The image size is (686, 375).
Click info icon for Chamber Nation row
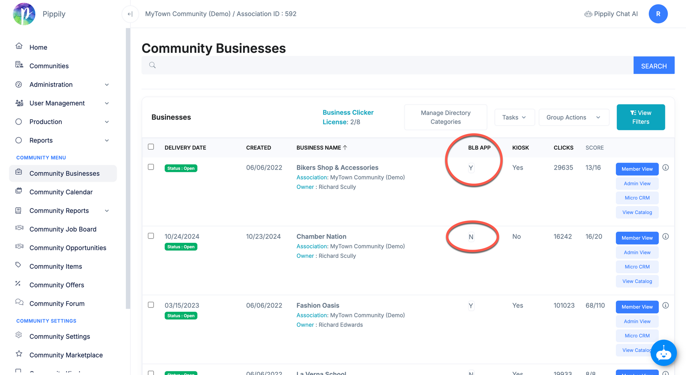[666, 236]
